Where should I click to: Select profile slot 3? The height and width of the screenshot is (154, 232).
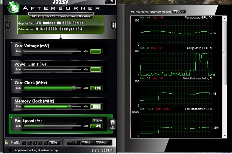35,143
